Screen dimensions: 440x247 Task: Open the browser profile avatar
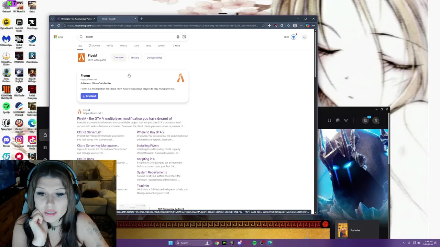(x=295, y=26)
